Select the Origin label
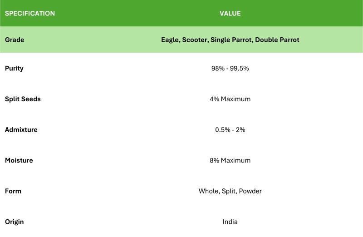This screenshot has width=363, height=237. pos(15,222)
